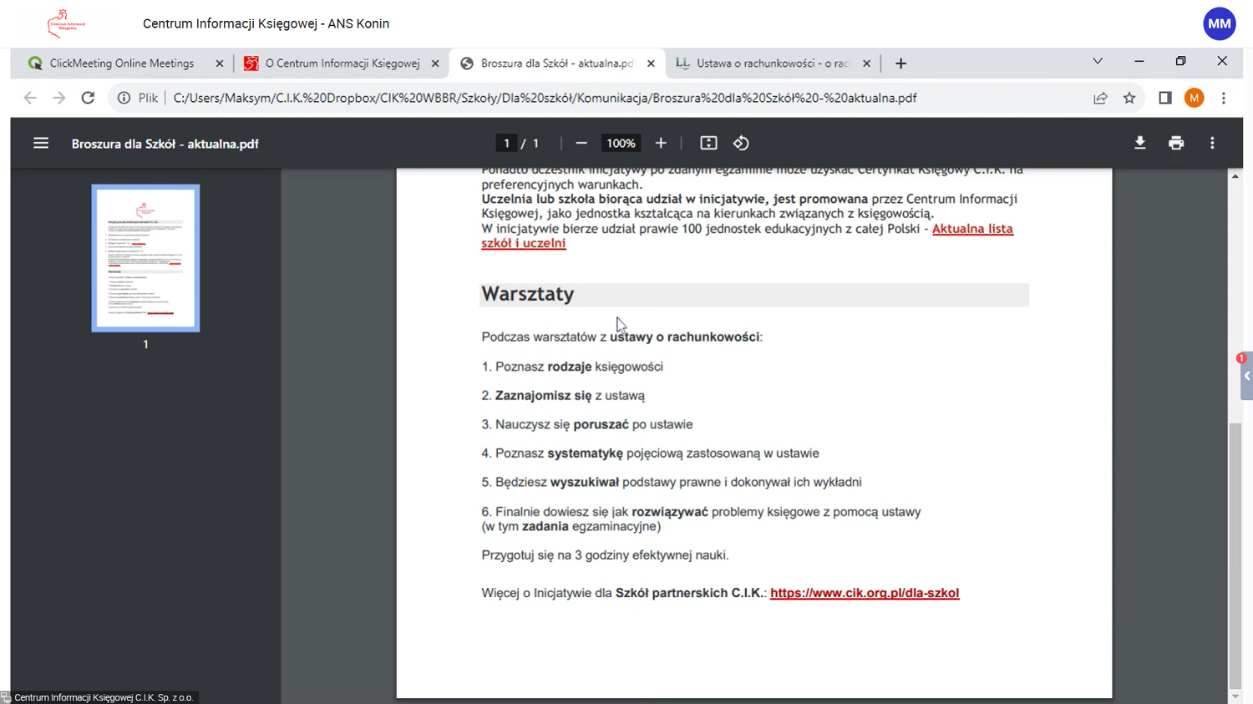Rotate the PDF page counterclockwise
Screen dimensions: 1253x704
(741, 143)
